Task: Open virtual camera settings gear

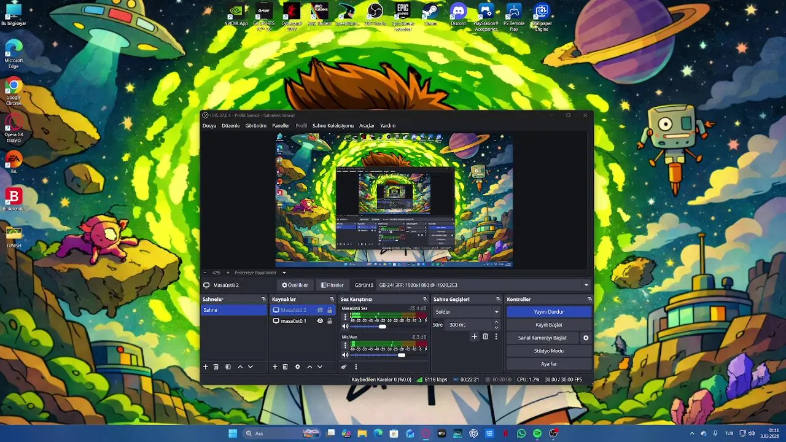Action: tap(586, 338)
